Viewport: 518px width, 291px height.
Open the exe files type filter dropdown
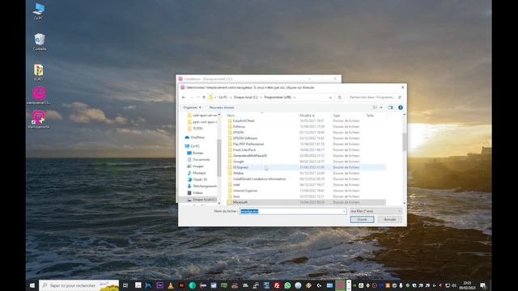click(x=376, y=211)
